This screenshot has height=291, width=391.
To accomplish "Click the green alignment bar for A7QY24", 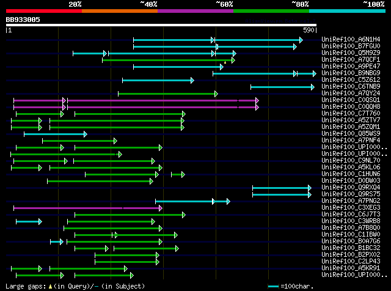I will [x=168, y=94].
